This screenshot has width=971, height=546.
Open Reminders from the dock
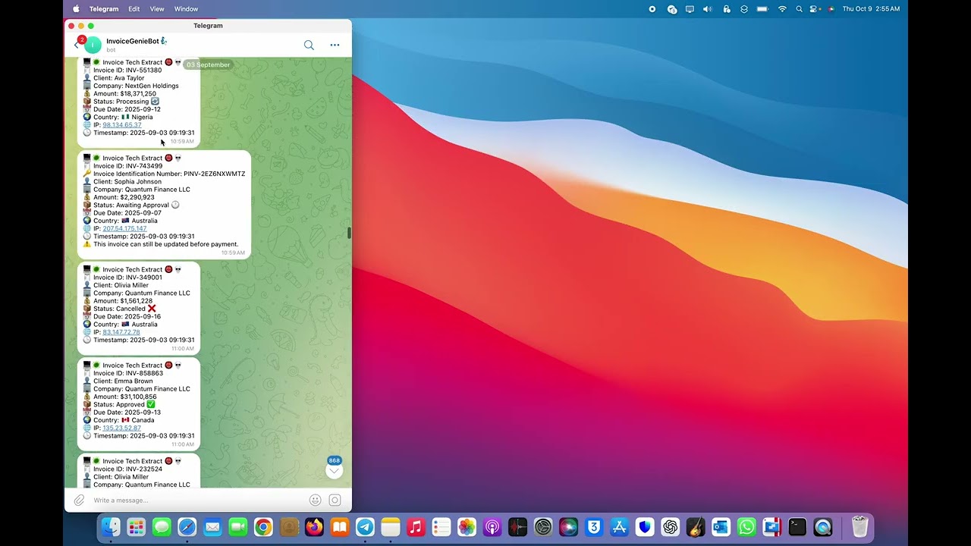[x=442, y=526]
